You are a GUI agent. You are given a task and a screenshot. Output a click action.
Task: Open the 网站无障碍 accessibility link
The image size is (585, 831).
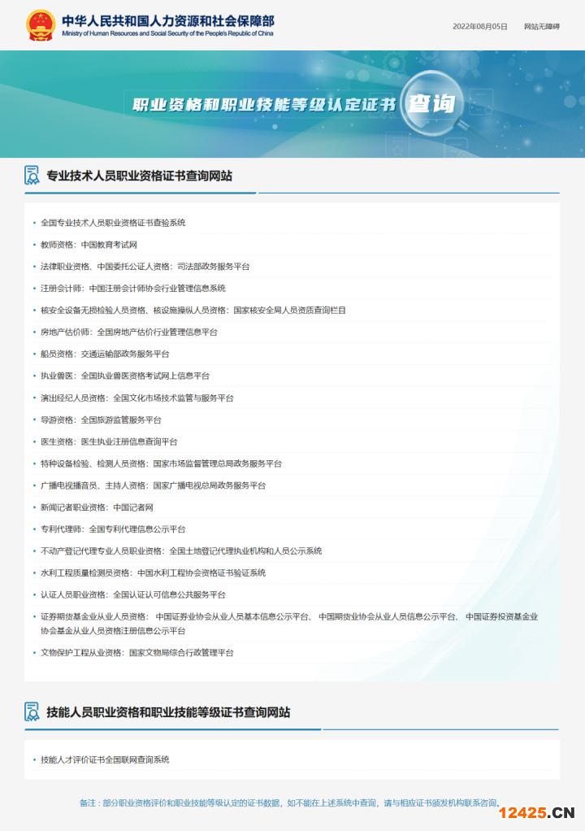tap(541, 27)
